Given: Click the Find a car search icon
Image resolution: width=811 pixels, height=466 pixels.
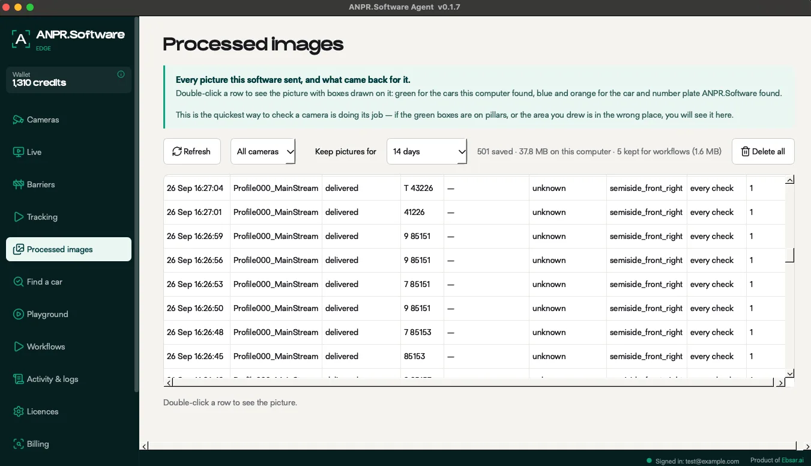Looking at the screenshot, I should [x=18, y=282].
